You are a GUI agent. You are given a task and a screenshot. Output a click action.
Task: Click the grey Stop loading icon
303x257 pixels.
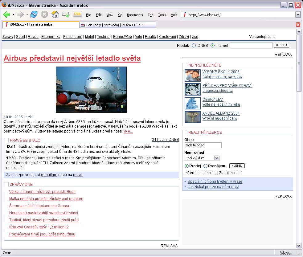pos(44,14)
